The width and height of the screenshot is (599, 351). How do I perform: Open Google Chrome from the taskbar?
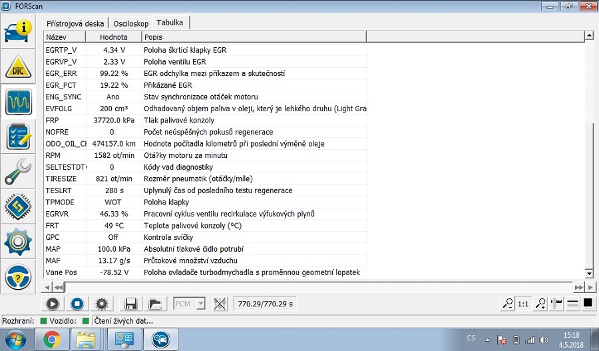tap(53, 340)
